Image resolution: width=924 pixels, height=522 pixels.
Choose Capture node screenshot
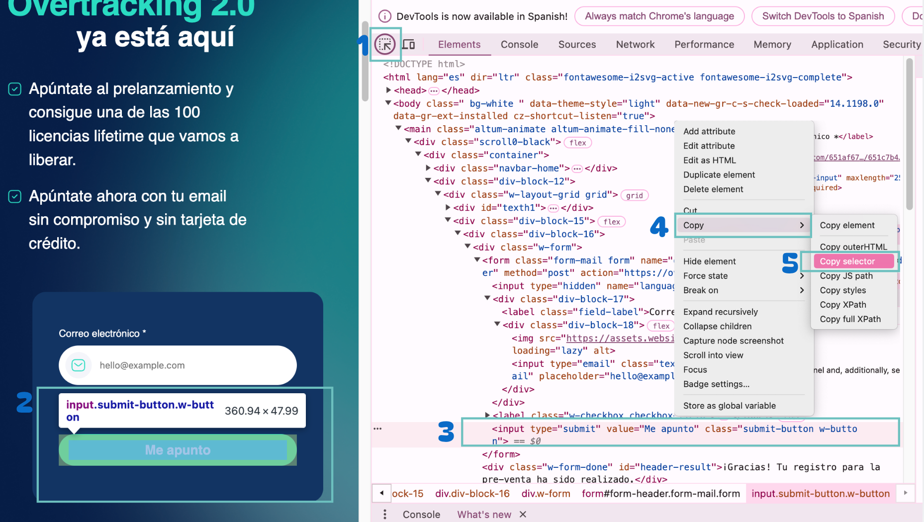click(734, 341)
